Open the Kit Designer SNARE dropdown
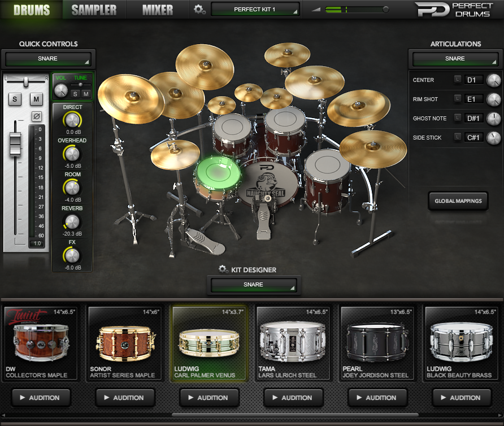504x426 pixels. pyautogui.click(x=254, y=285)
